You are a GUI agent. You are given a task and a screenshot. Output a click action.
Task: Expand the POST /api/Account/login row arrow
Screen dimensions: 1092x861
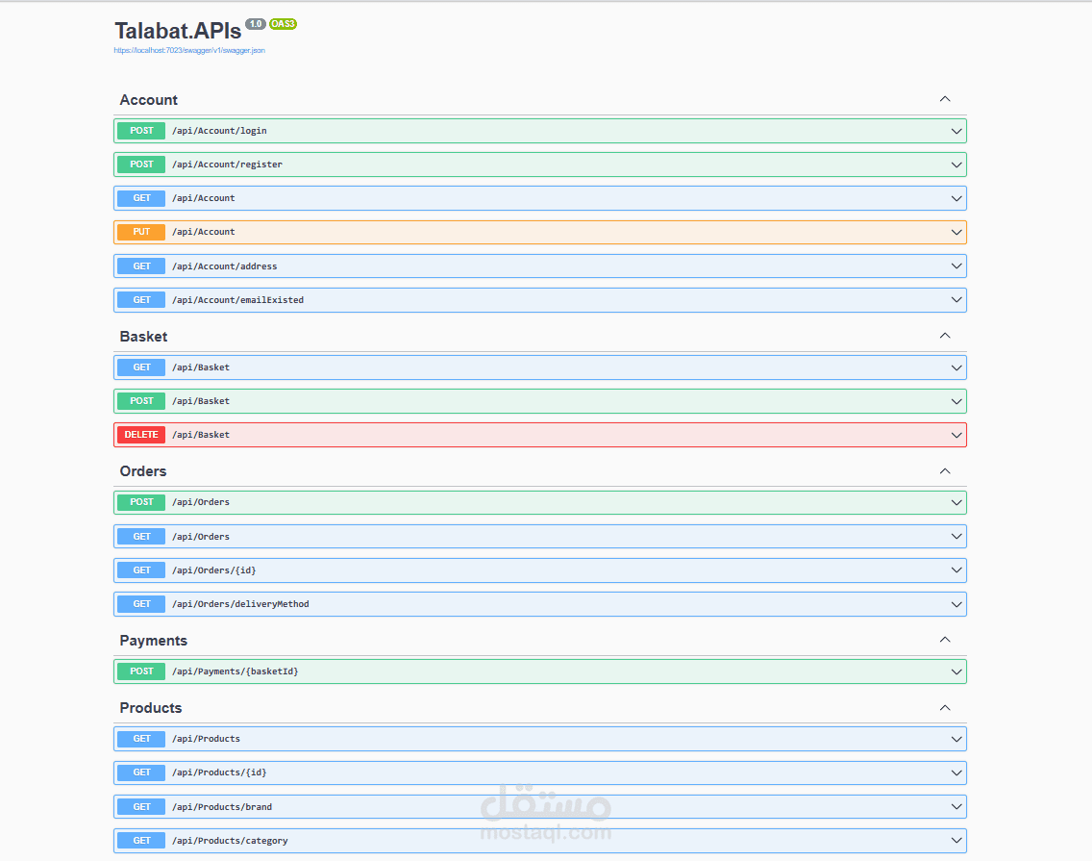coord(956,131)
